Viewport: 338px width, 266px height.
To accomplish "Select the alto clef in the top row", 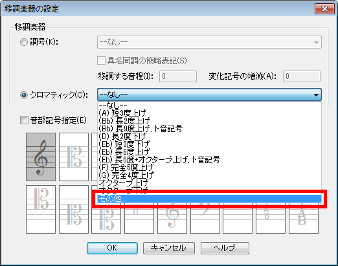I will 74,157.
